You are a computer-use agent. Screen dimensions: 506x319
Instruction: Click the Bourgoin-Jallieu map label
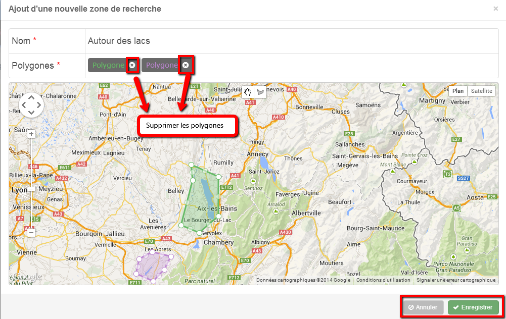(x=100, y=234)
